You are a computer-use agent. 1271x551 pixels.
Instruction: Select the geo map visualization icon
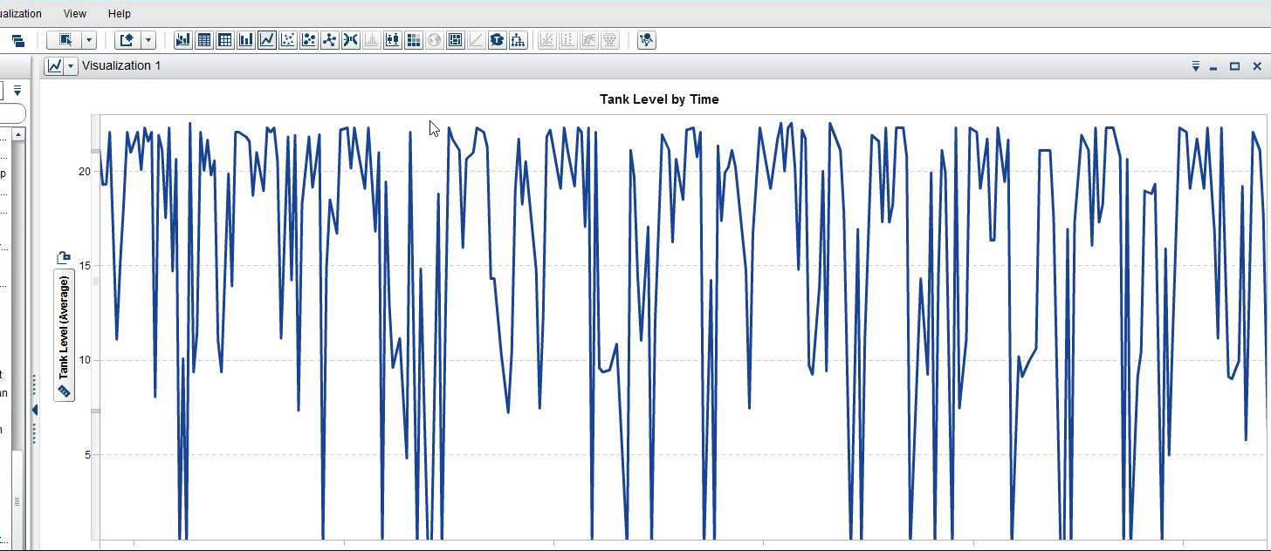click(x=434, y=39)
